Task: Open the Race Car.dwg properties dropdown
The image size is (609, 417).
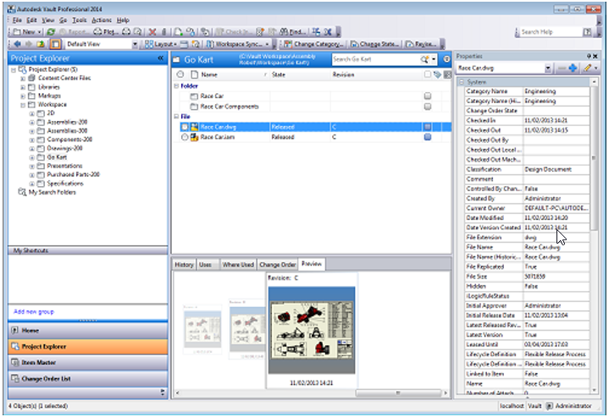Action: coord(548,69)
